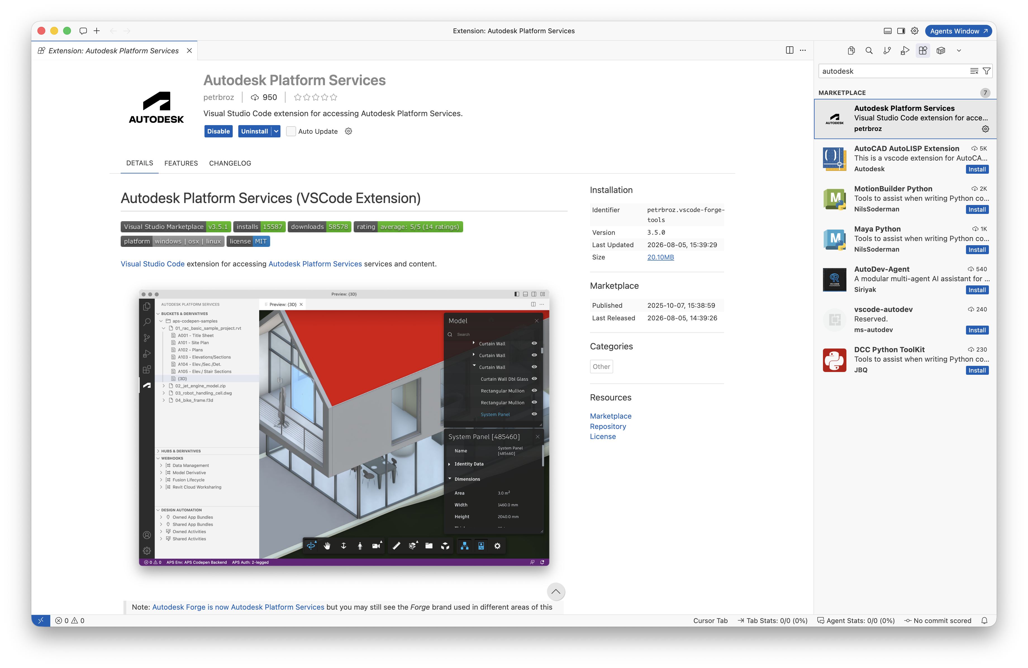
Task: Open the Explorer view icon
Action: [x=851, y=51]
